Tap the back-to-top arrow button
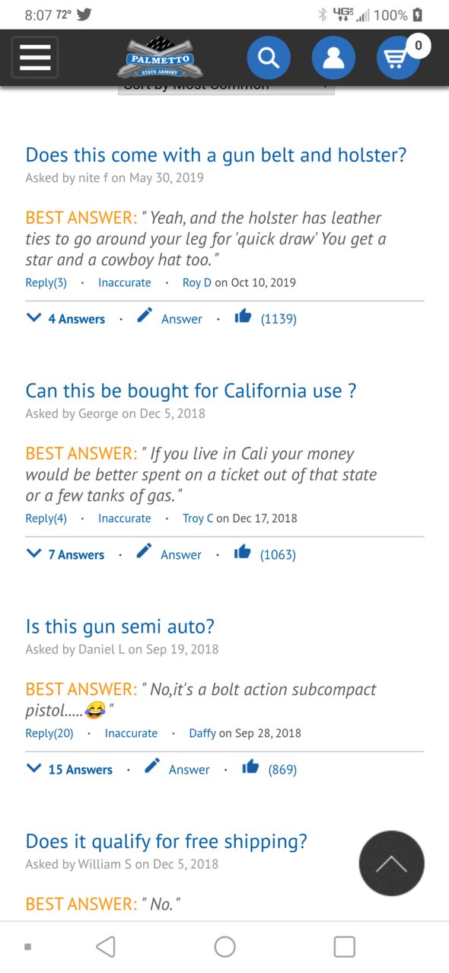The width and height of the screenshot is (449, 973). click(x=391, y=863)
